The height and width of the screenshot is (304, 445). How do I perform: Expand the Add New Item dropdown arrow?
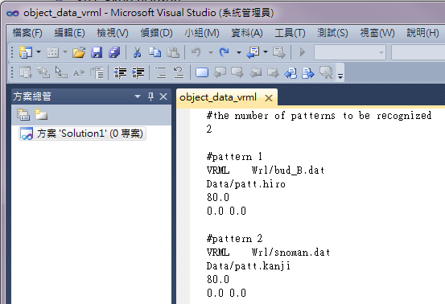click(x=65, y=52)
